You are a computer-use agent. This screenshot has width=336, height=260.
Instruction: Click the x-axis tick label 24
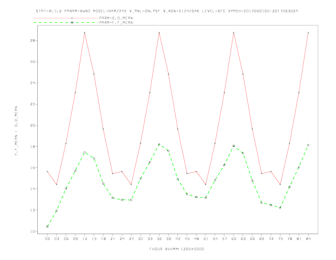click(x=122, y=239)
